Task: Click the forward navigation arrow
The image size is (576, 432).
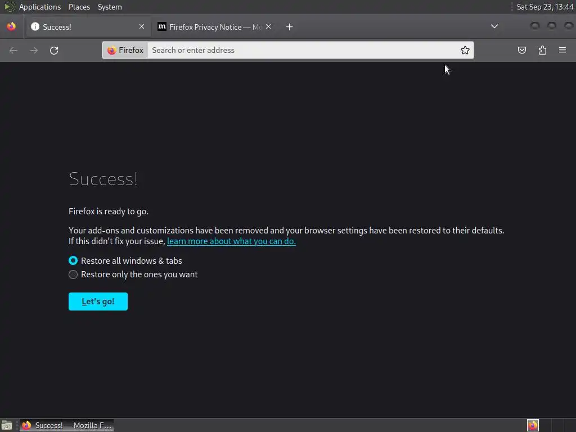Action: pyautogui.click(x=34, y=50)
